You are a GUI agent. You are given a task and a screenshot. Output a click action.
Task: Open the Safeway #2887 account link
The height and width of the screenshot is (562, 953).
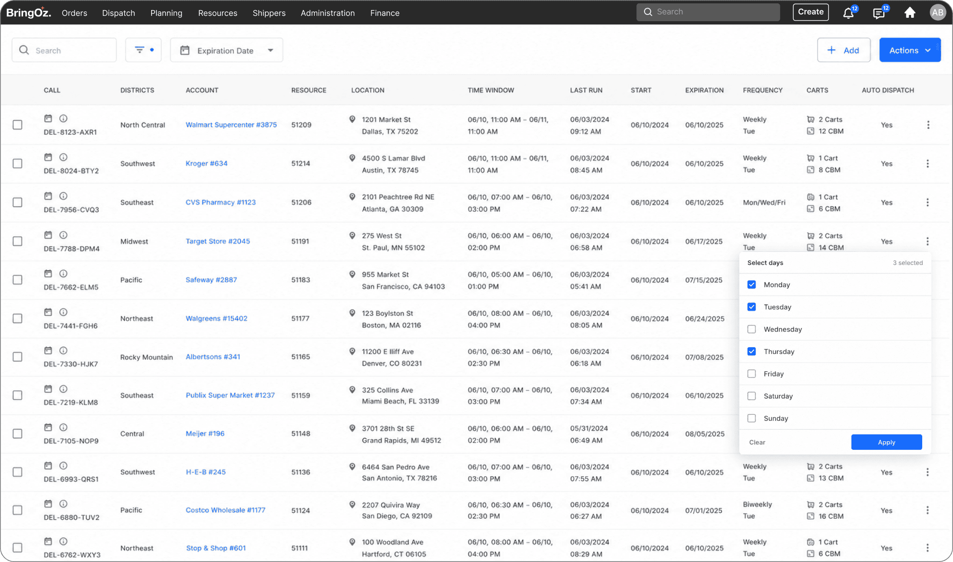pyautogui.click(x=211, y=280)
